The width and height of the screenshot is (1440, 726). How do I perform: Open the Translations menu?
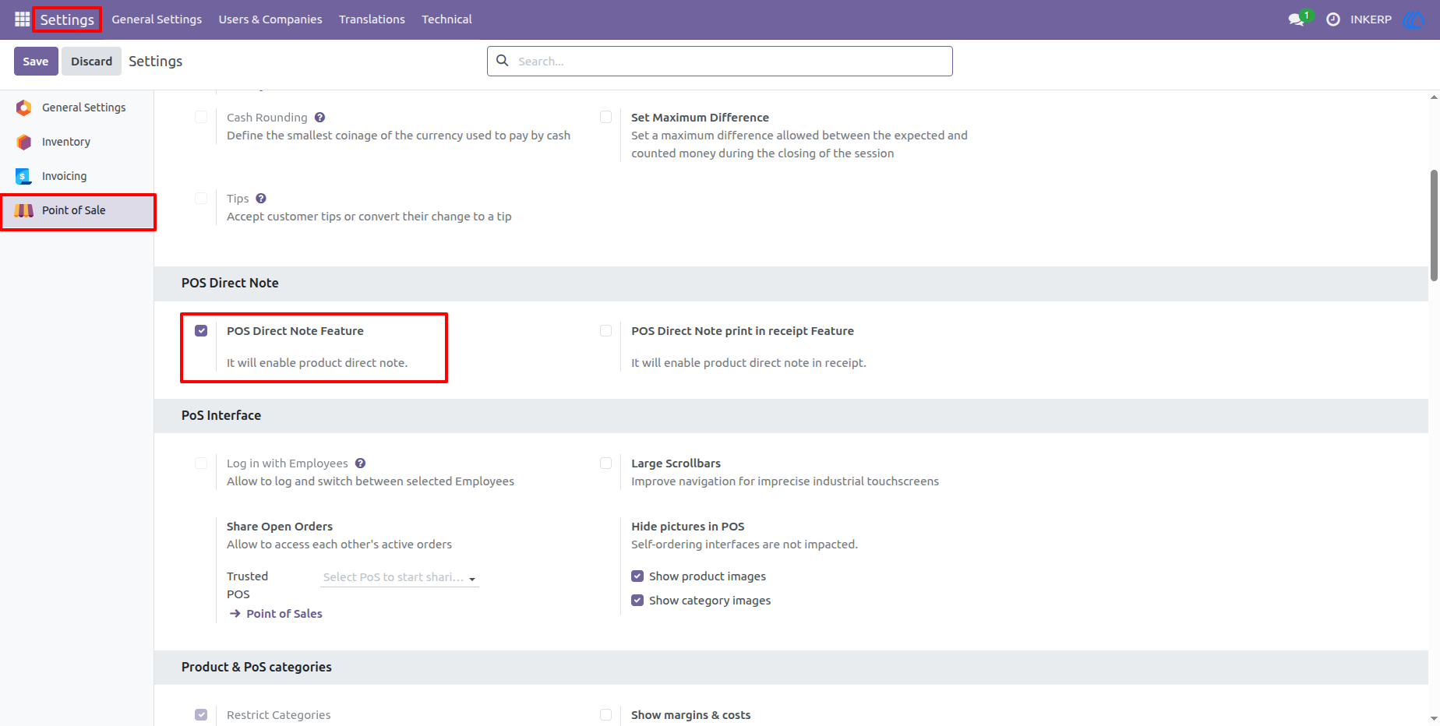click(x=372, y=19)
